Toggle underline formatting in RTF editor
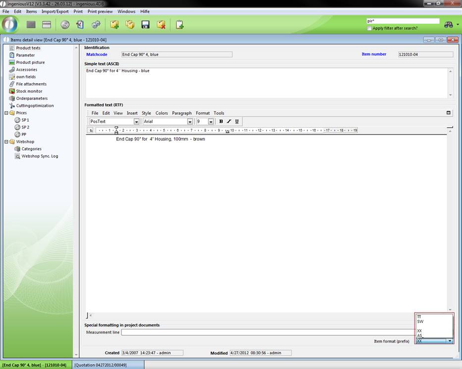 point(237,121)
